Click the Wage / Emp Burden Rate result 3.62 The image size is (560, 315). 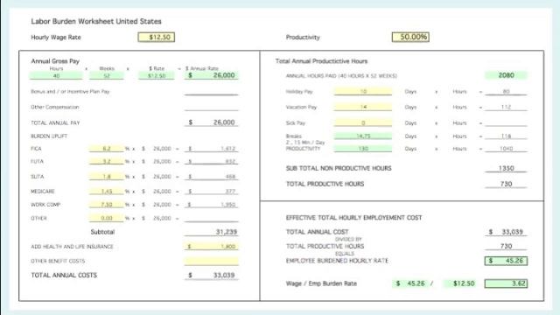(506, 283)
